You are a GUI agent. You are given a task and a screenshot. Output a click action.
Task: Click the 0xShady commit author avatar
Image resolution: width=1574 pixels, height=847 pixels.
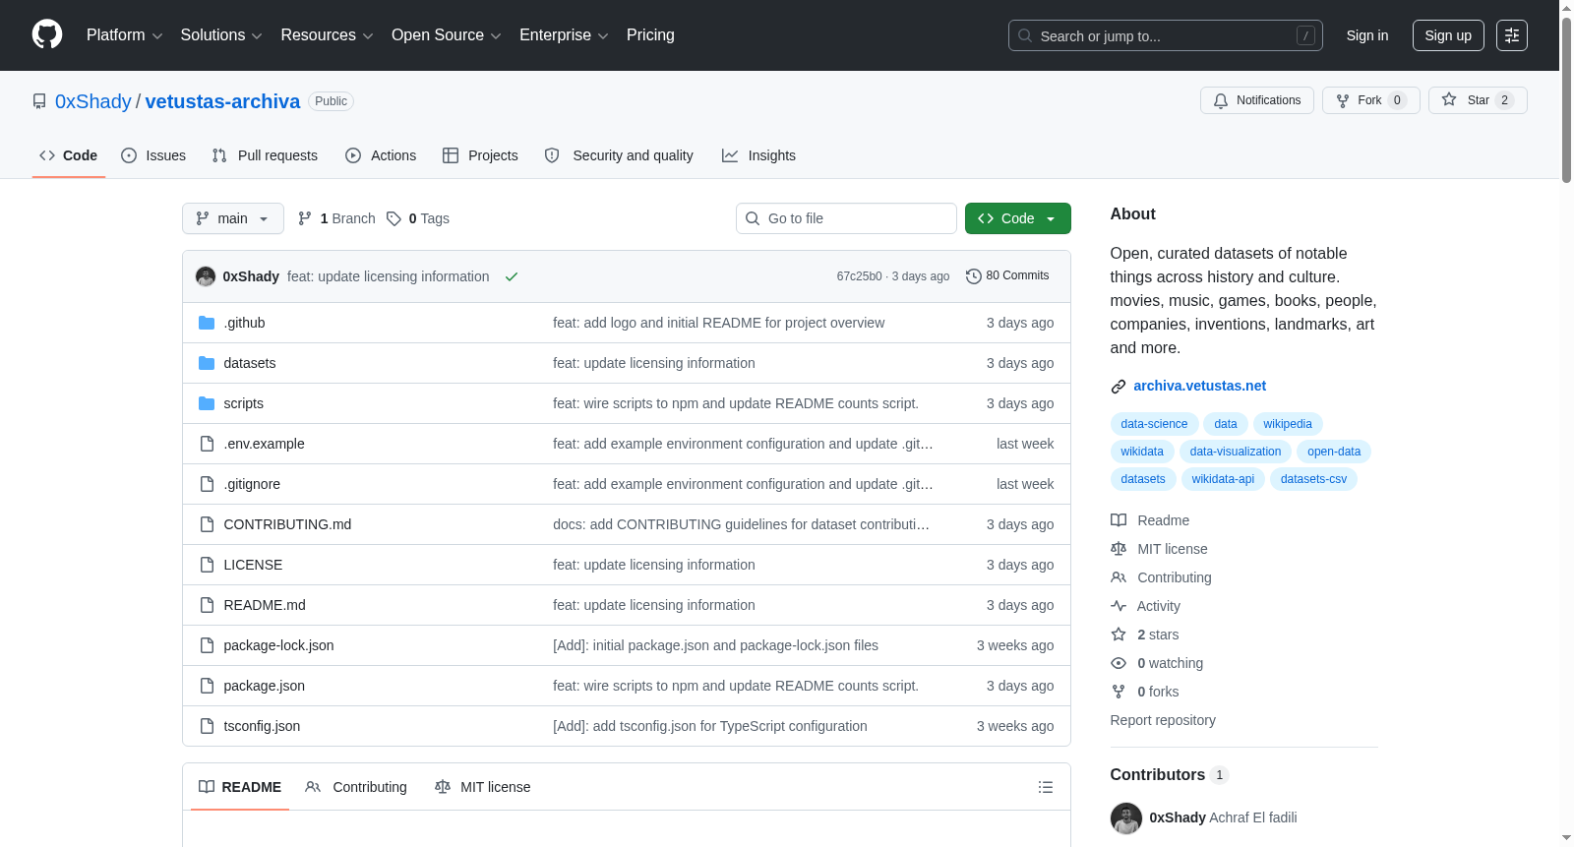coord(206,276)
